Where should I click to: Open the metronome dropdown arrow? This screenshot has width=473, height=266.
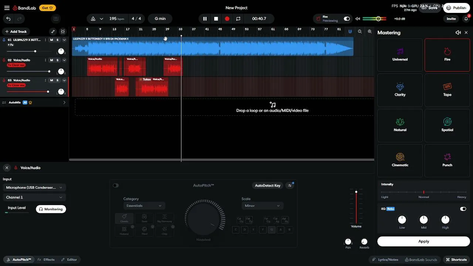pos(101,19)
